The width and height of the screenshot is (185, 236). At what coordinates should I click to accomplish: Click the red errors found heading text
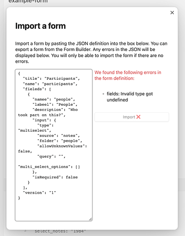[x=128, y=76]
